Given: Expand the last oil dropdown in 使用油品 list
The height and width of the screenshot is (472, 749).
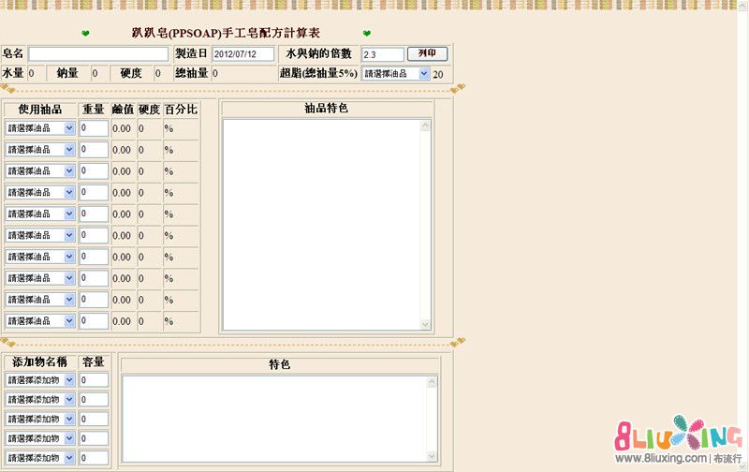Looking at the screenshot, I should (39, 321).
